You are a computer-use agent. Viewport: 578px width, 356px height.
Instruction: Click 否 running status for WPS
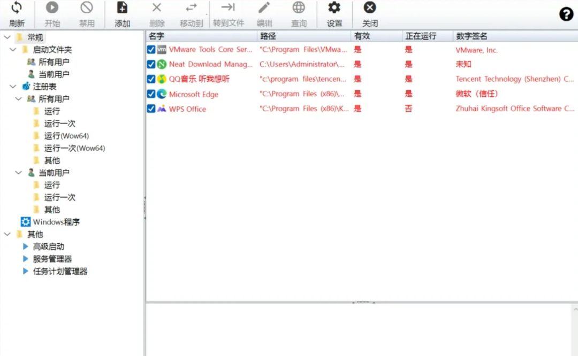pyautogui.click(x=408, y=109)
